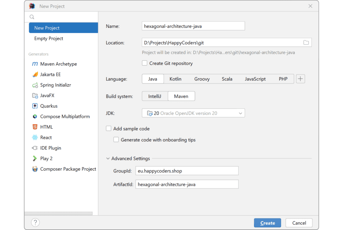Select the Compose Multiplatform icon
The height and width of the screenshot is (230, 343).
[35, 117]
